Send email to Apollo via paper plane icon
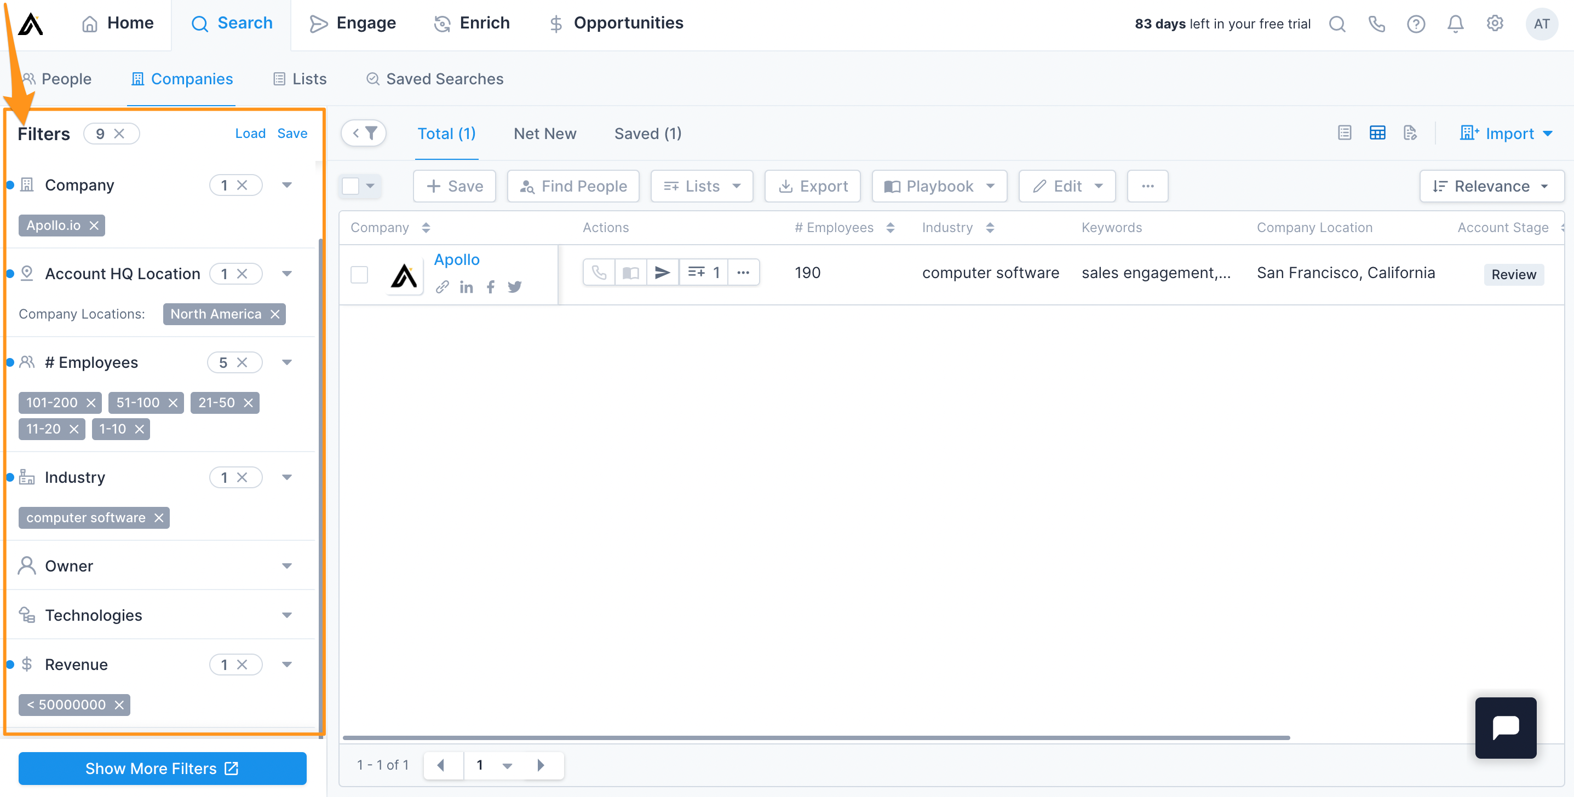1574x797 pixels. [x=662, y=273]
